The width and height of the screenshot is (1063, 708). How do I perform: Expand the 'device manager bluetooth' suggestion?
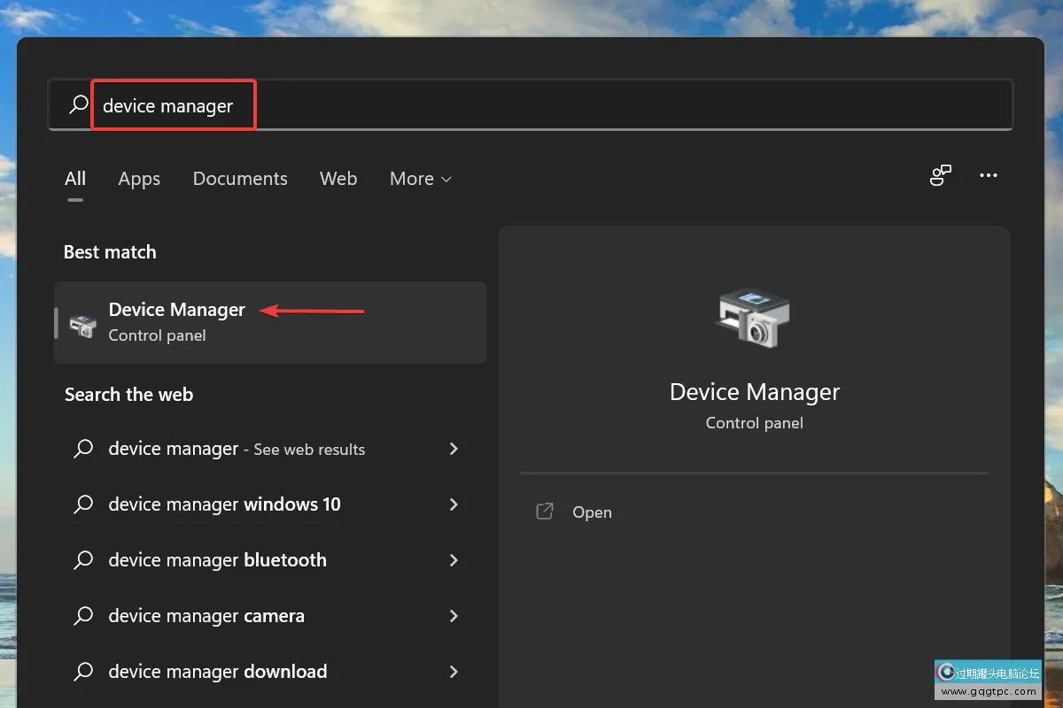click(x=453, y=560)
